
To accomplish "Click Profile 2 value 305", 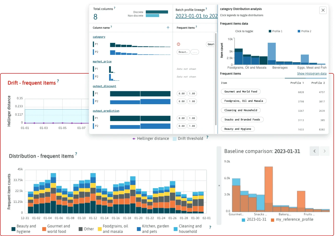I will 322,120.
